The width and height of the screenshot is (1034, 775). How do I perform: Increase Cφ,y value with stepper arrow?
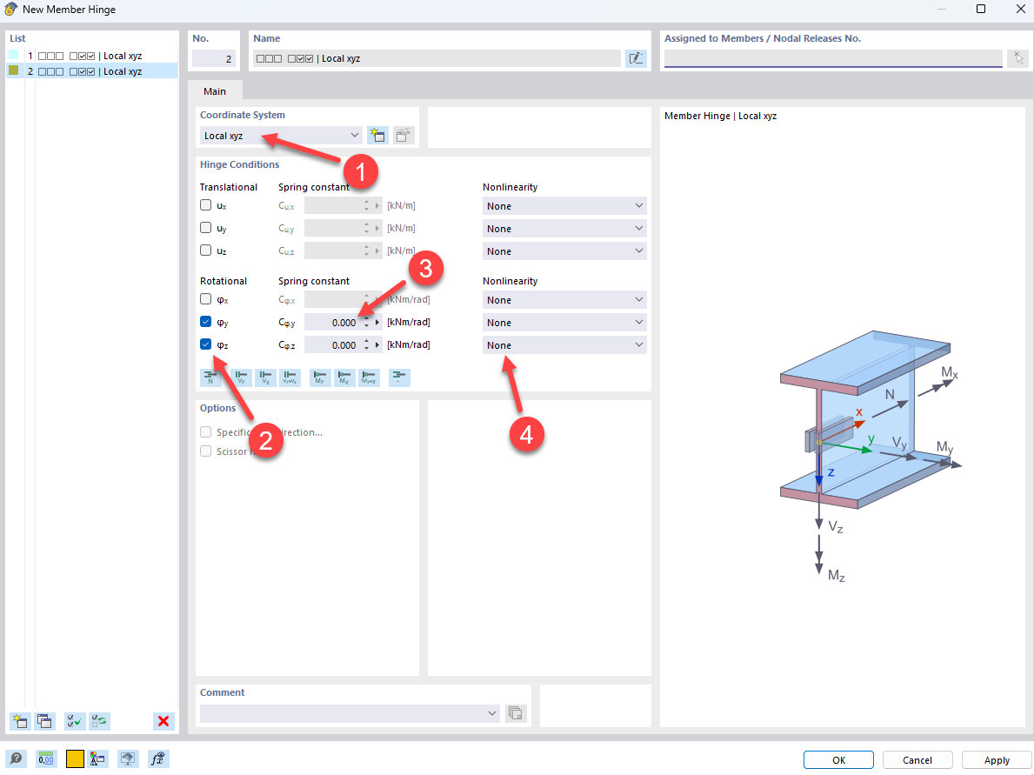coord(367,318)
